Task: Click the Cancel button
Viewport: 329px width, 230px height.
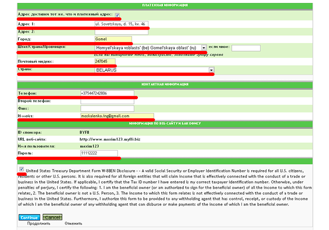Action: point(52,217)
